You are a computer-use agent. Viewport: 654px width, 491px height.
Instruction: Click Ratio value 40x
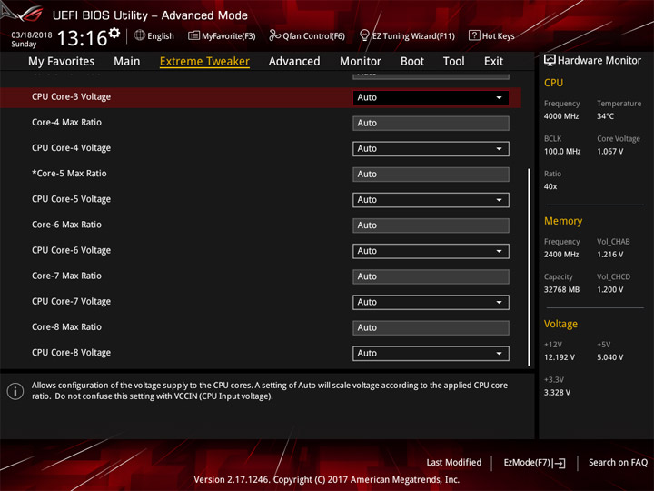[x=550, y=186]
